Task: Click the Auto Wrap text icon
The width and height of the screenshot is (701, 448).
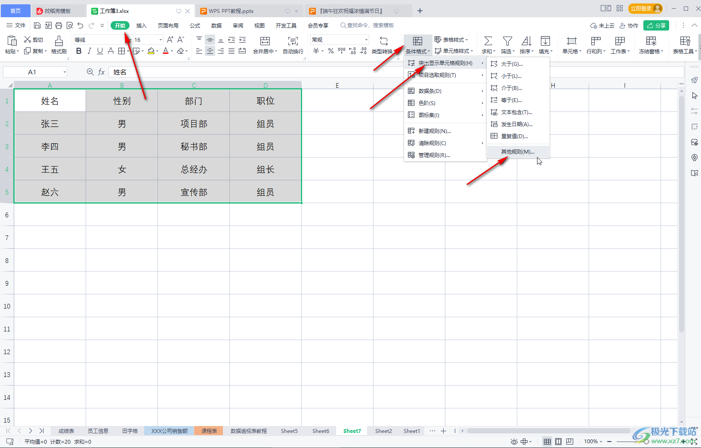Action: (293, 41)
